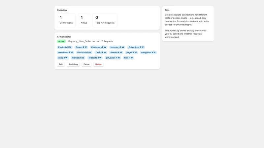The width and height of the screenshot is (264, 148).
Task: Select the shop R W permission tag
Action: point(63,58)
